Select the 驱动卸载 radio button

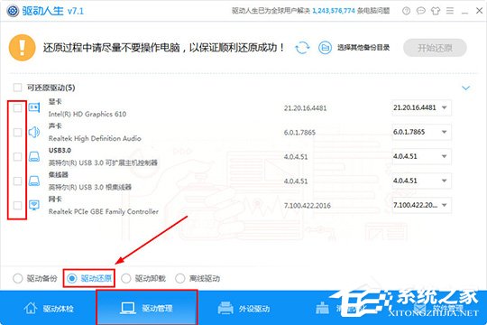pos(125,278)
